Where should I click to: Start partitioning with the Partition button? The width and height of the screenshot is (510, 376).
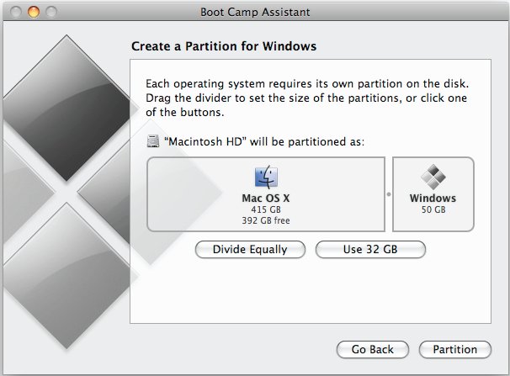coord(454,349)
